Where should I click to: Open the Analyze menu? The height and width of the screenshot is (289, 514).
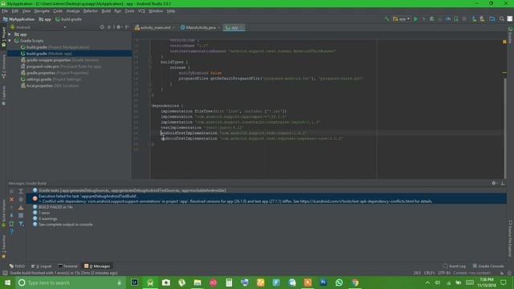[73, 11]
